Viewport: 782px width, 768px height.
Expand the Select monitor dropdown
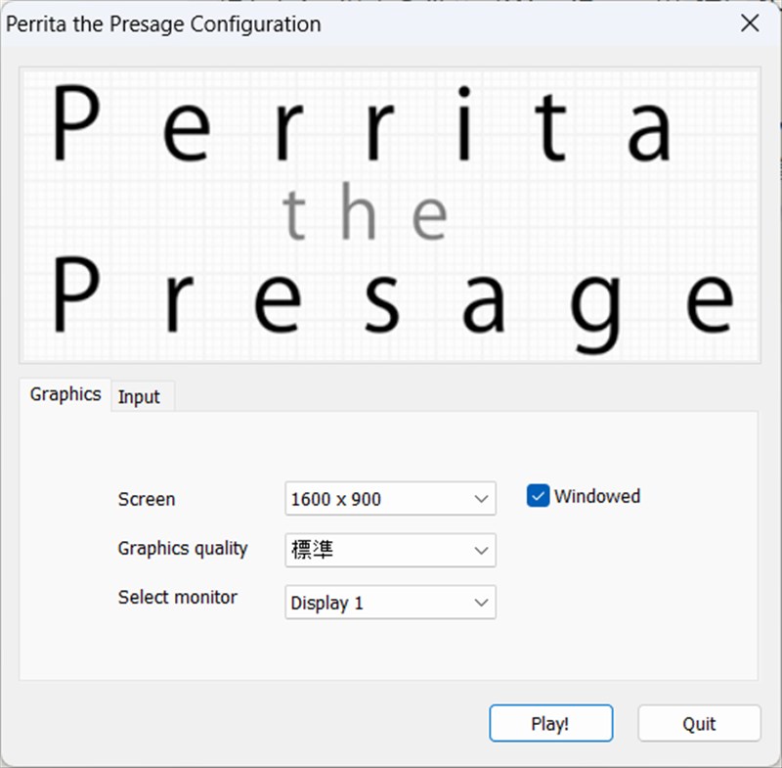click(389, 603)
